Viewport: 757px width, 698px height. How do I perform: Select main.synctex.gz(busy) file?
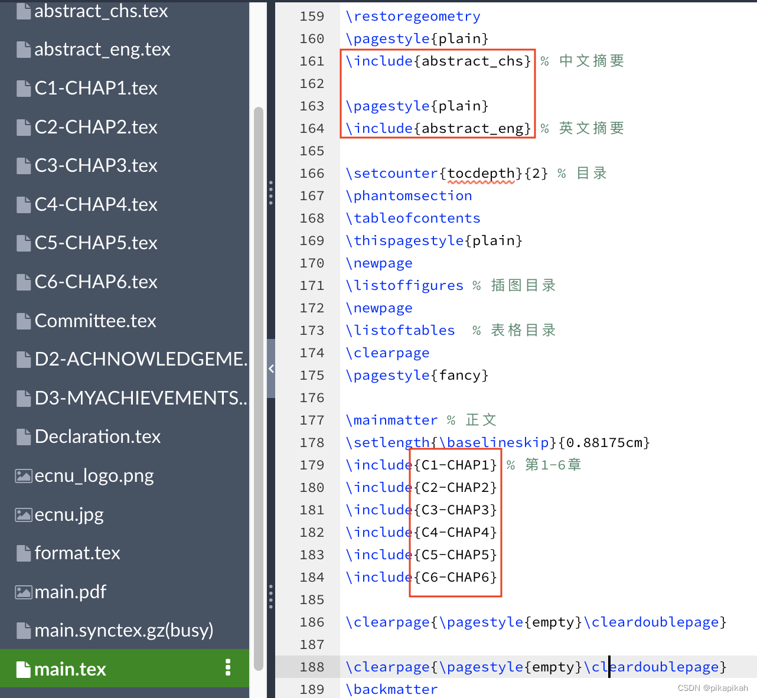click(125, 630)
